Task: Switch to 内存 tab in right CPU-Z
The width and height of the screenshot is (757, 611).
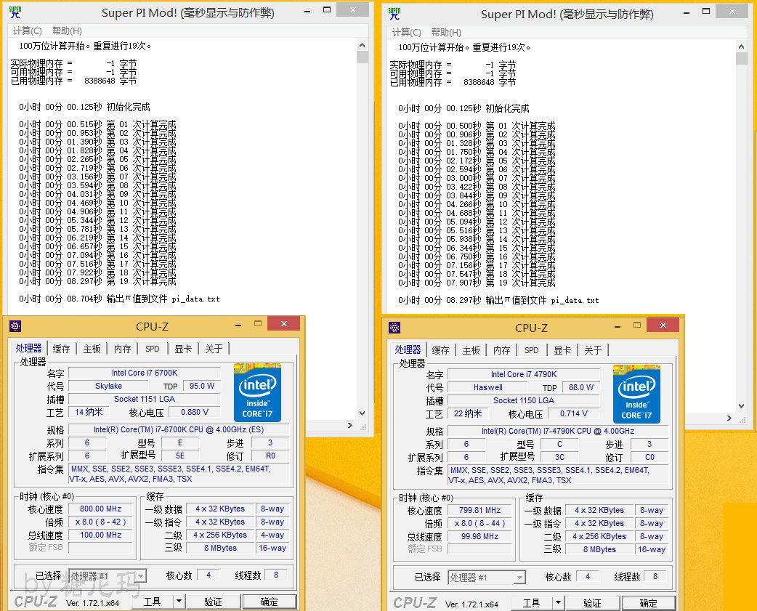Action: point(501,350)
